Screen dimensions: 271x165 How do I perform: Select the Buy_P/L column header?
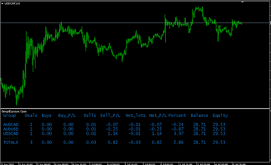click(67, 115)
